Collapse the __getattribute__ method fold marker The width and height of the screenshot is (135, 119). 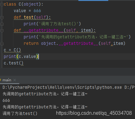[2, 31]
